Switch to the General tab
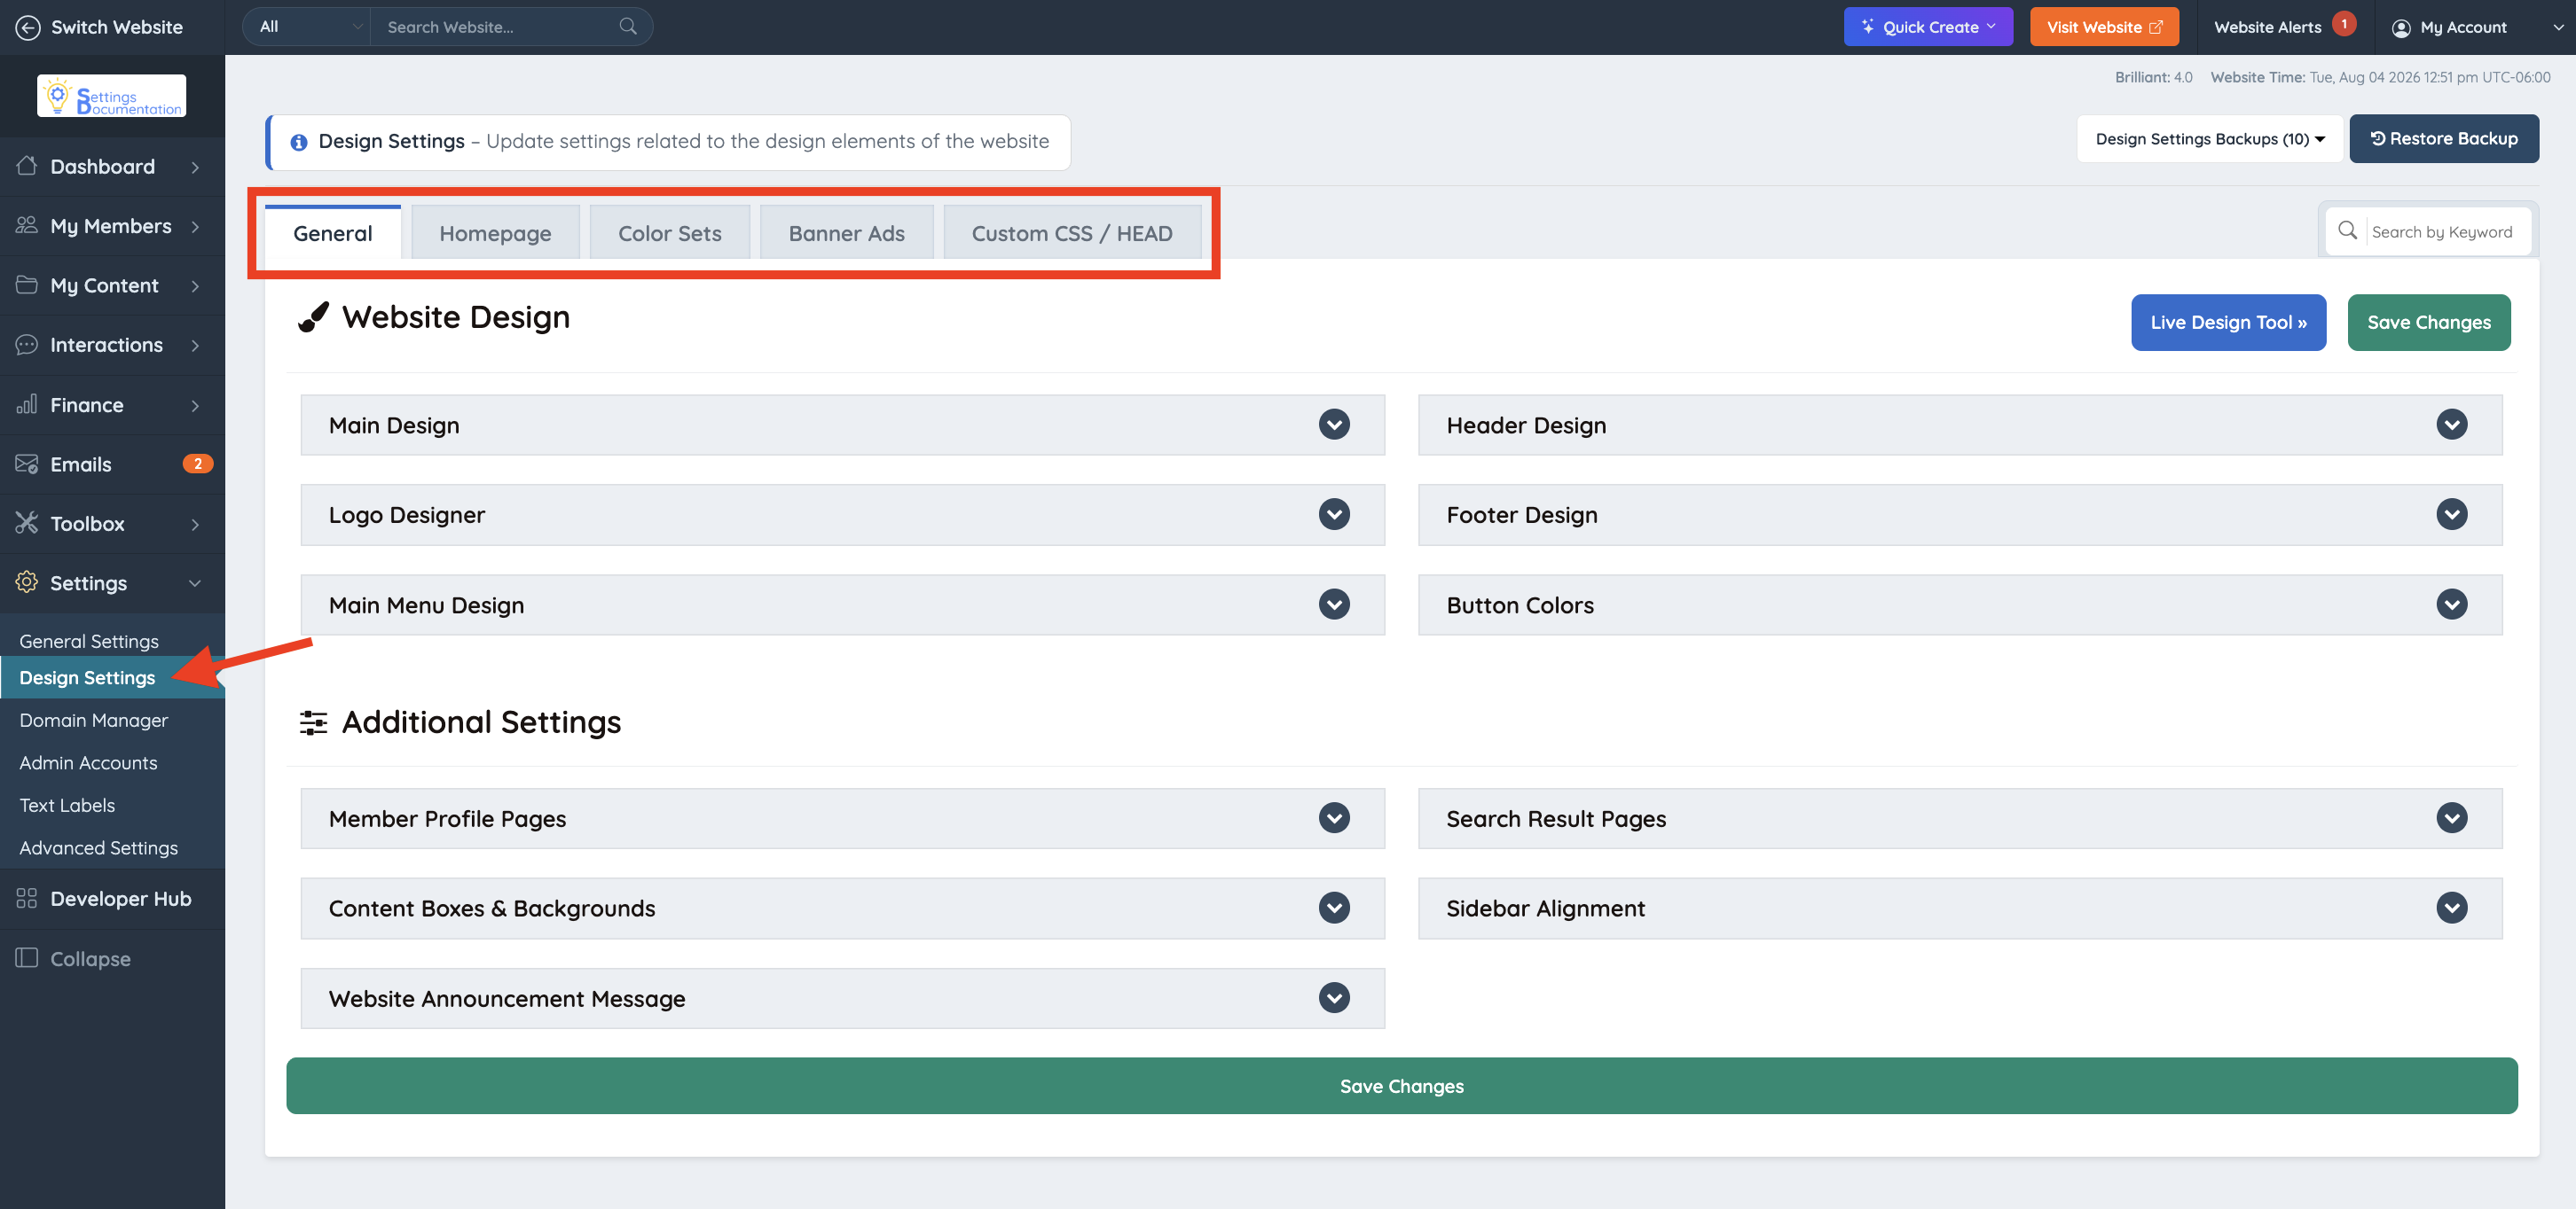This screenshot has height=1209, width=2576. 333,233
